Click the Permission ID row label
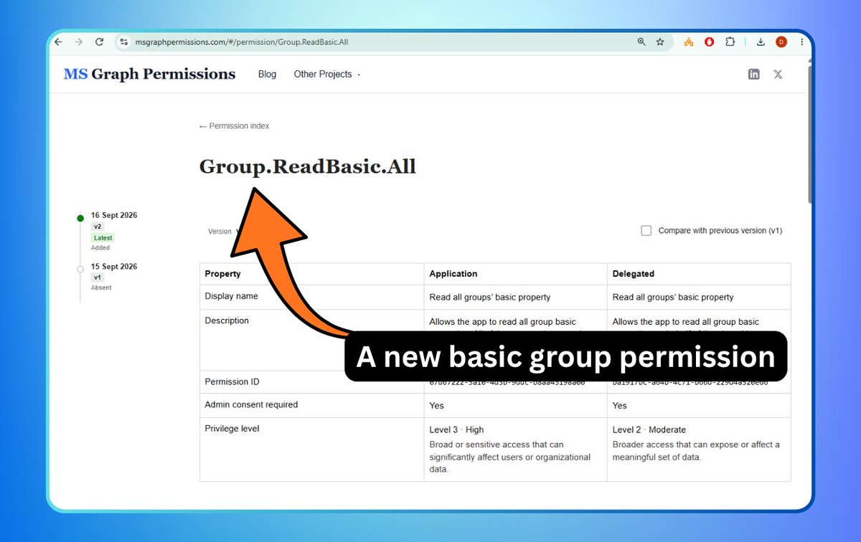 (x=232, y=381)
